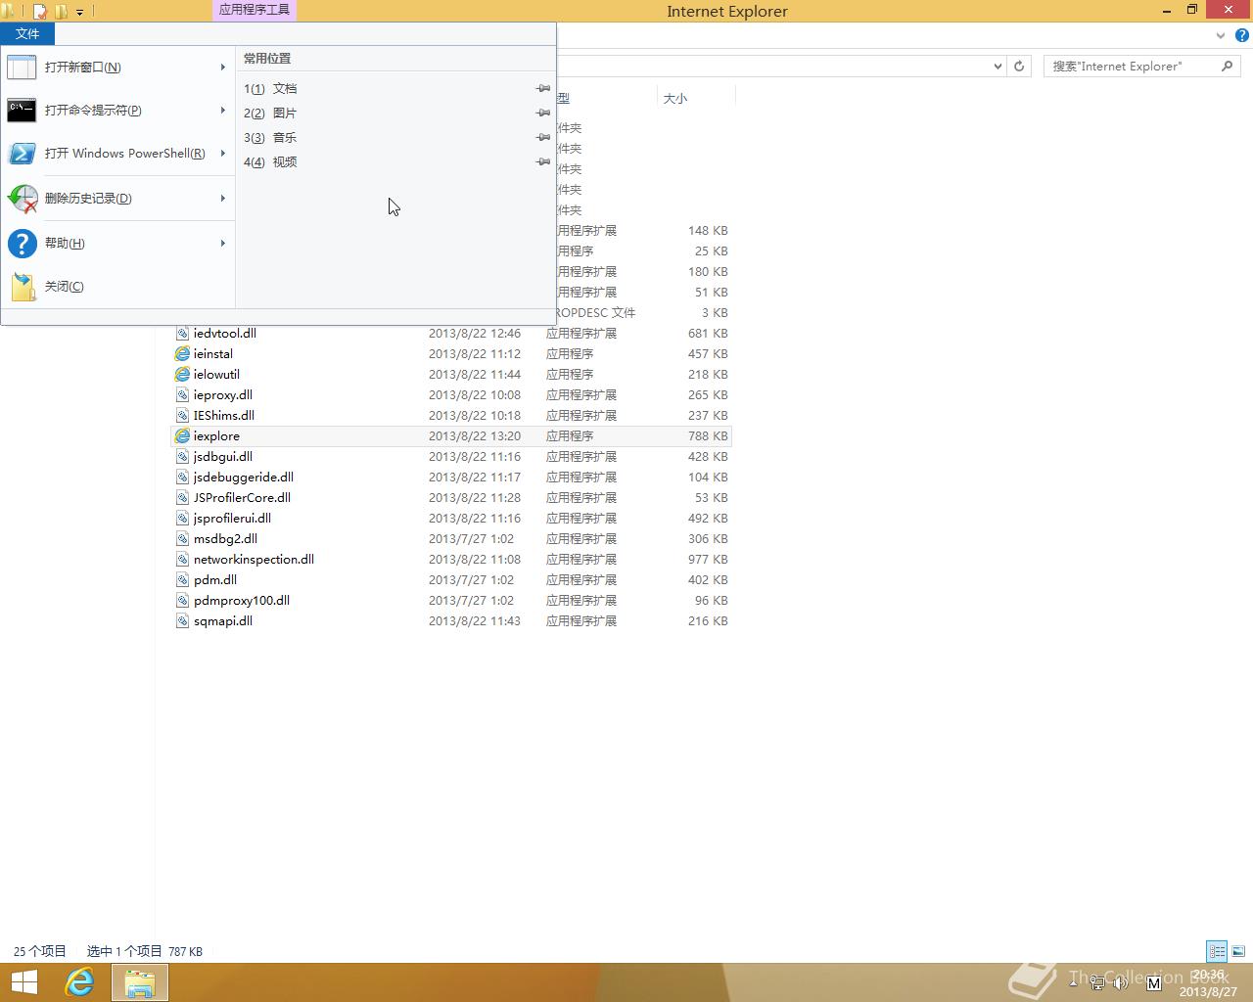Open the address bar history dropdown
The width and height of the screenshot is (1253, 1002).
coord(998,67)
